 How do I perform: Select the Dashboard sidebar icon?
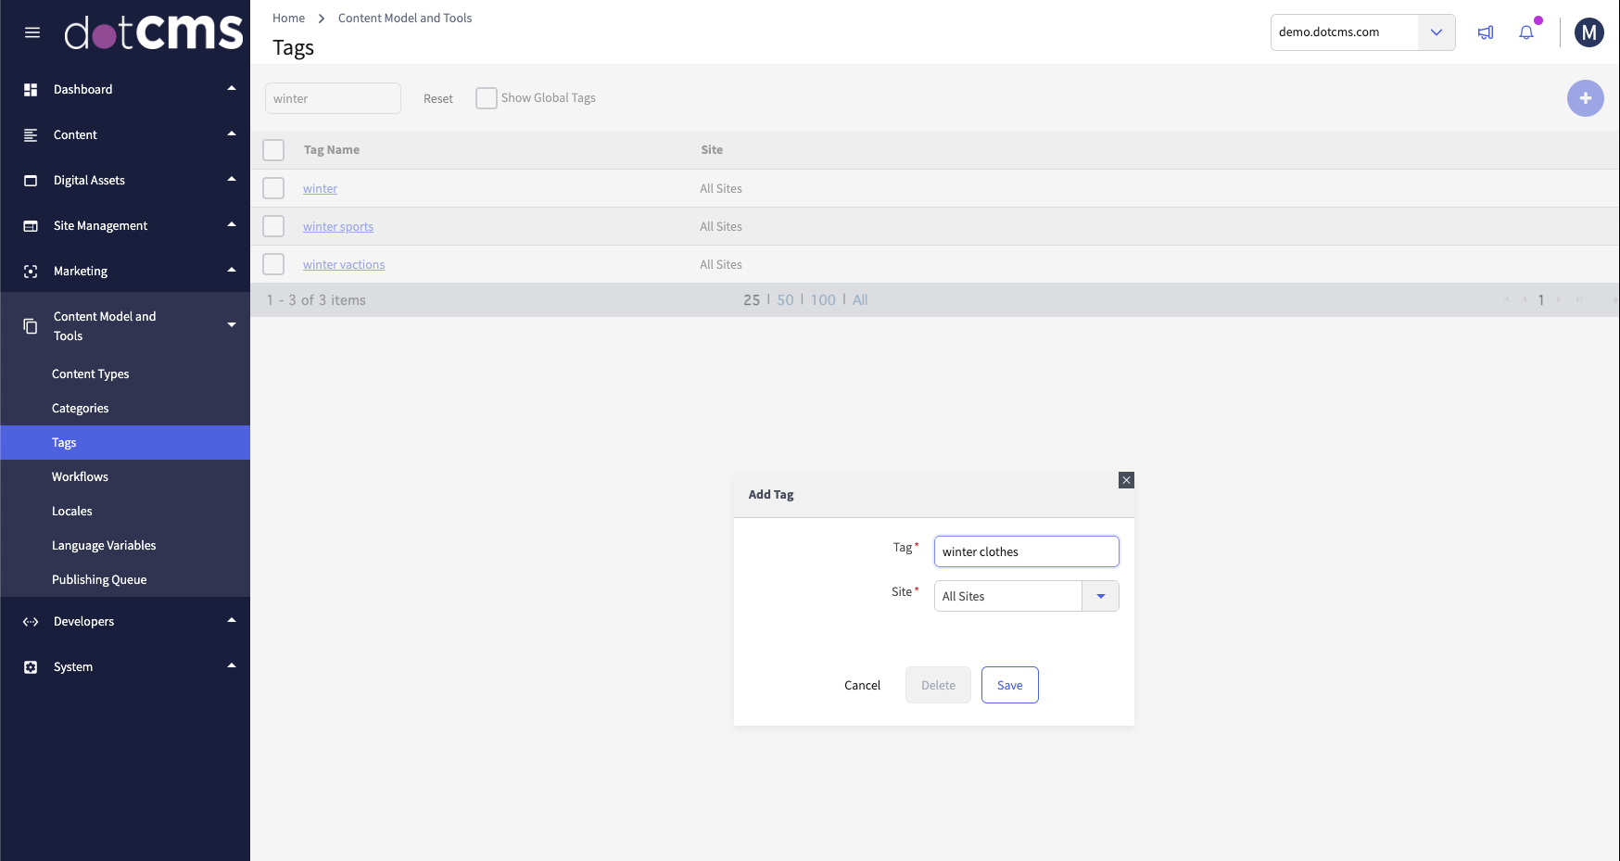coord(31,88)
